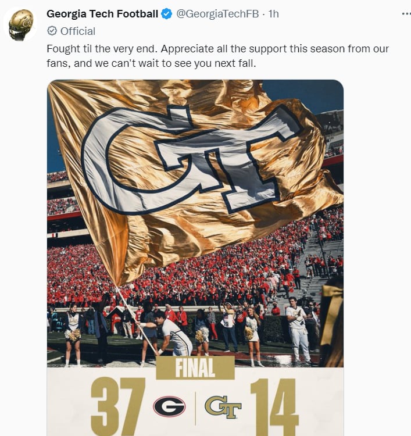Click the gold GT logo beside score 14
This screenshot has height=436, width=411.
223,407
